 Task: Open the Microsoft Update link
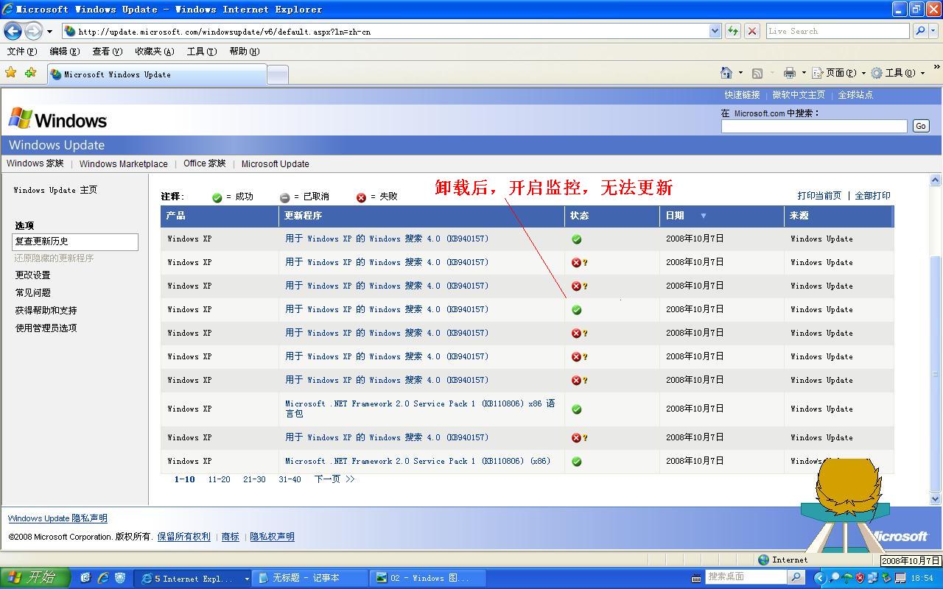click(275, 163)
